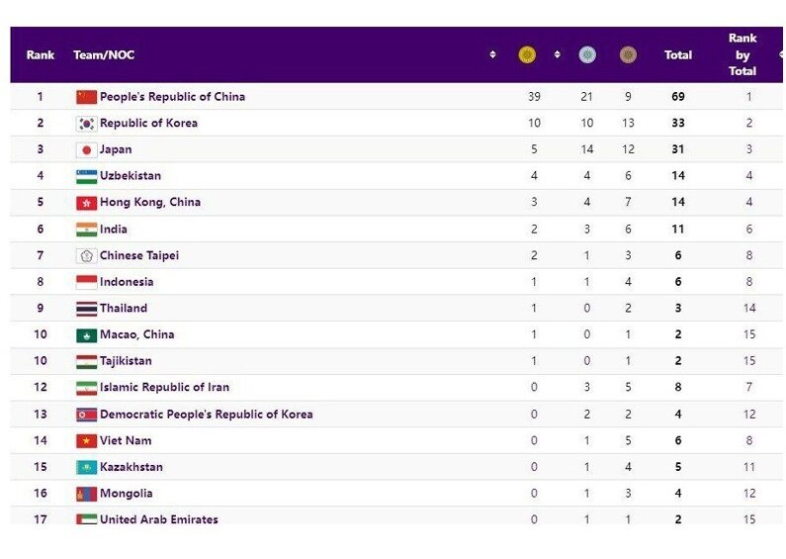Sort by gold medals using sort arrows
786x559 pixels.
point(557,54)
